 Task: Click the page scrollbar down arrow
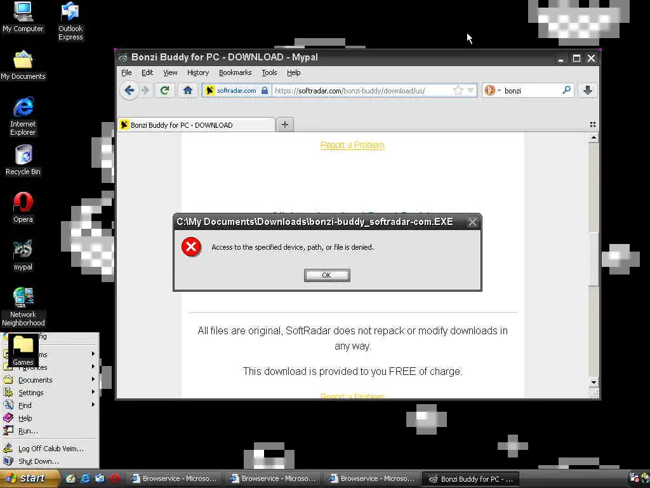pos(594,382)
